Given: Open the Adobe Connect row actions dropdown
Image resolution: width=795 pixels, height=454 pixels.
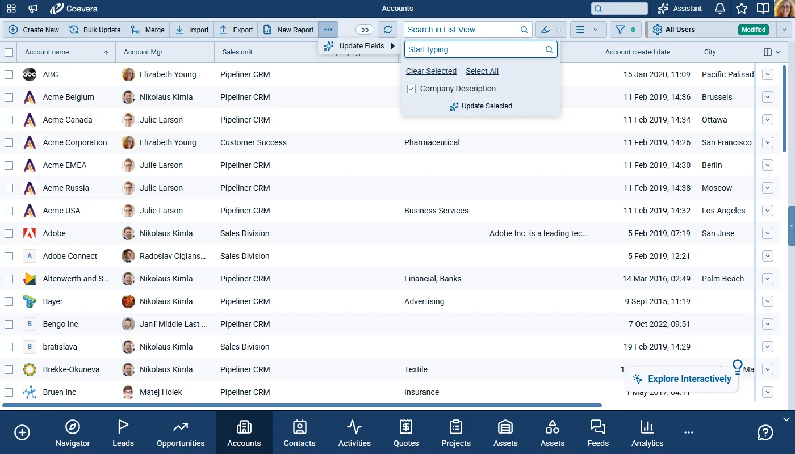Looking at the screenshot, I should 768,256.
